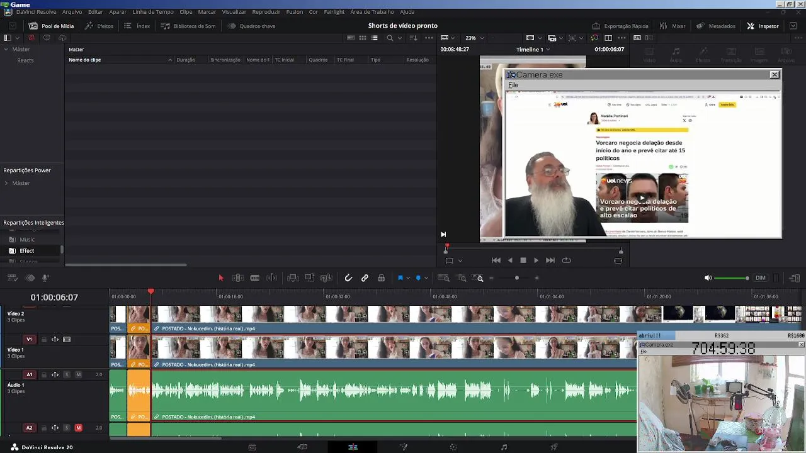Open Biblioteca de Som panel

[188, 26]
